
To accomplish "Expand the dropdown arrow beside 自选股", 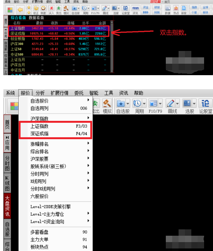I will pos(128,104).
